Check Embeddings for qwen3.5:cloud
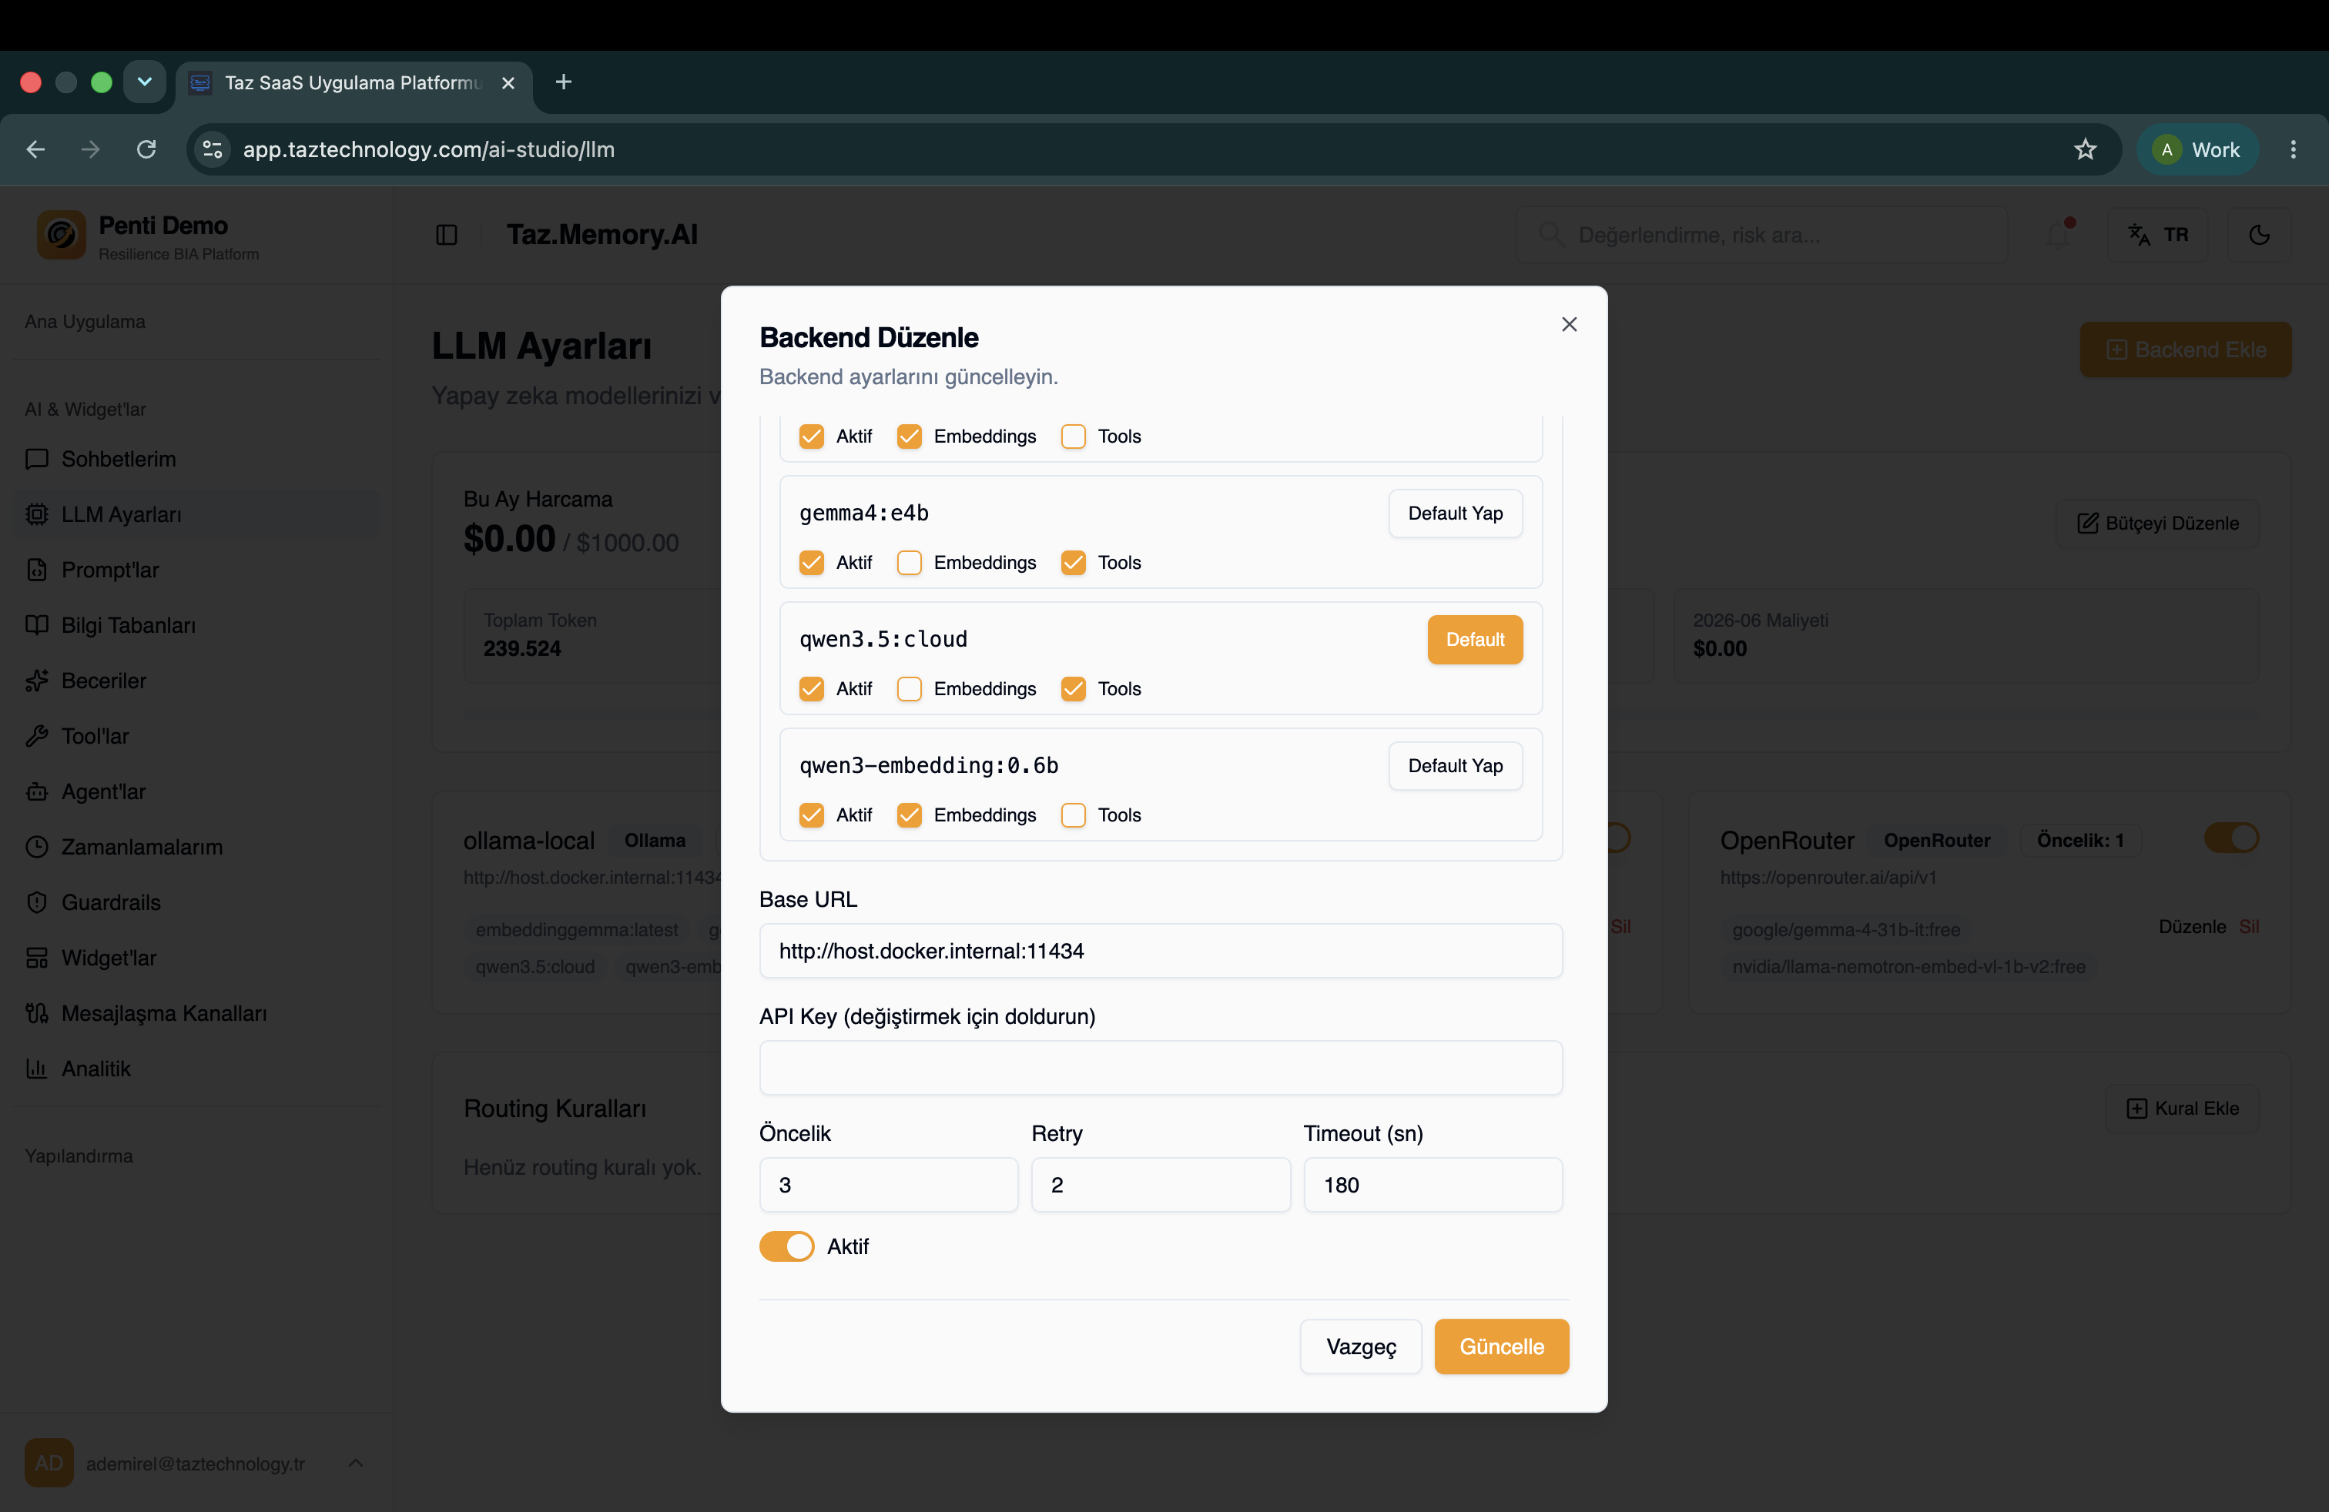This screenshot has width=2329, height=1512. [909, 688]
